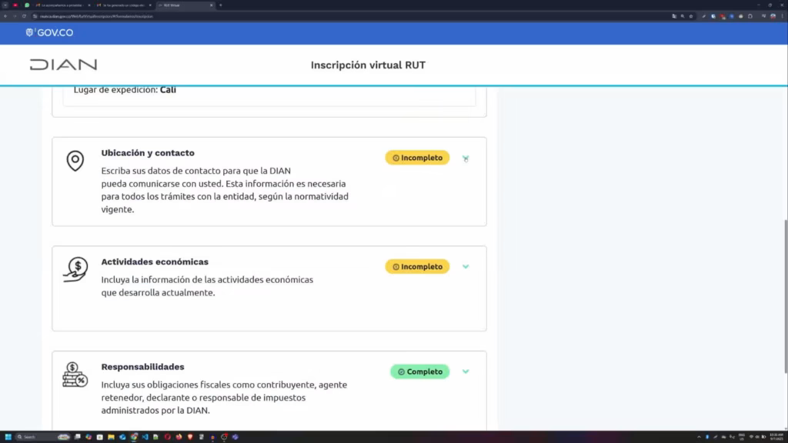Bookmark this page with the star icon

tap(691, 16)
